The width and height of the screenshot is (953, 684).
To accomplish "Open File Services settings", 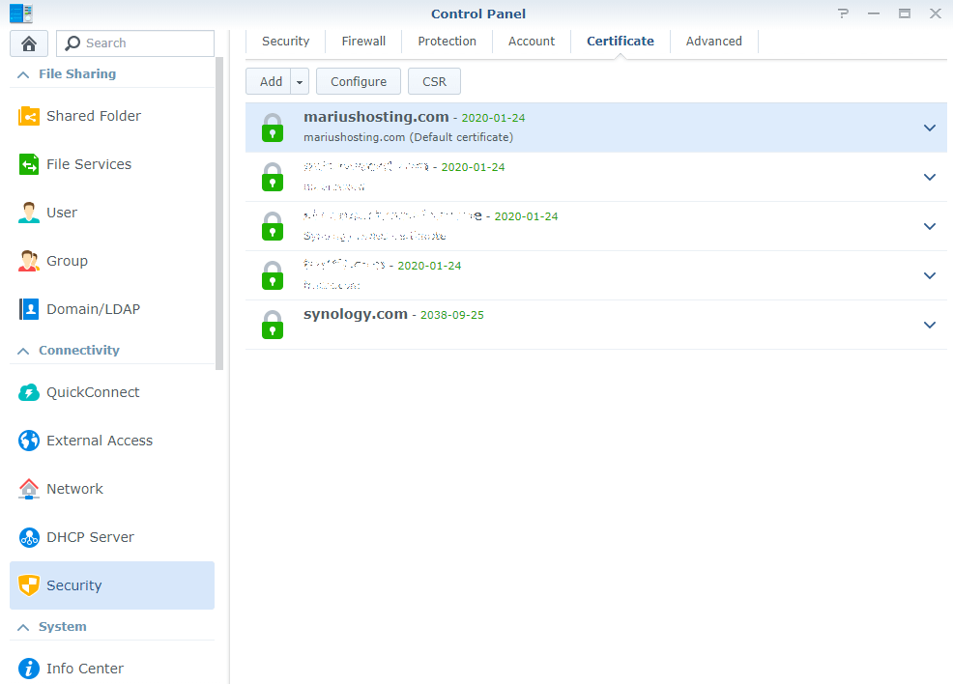I will (x=112, y=164).
